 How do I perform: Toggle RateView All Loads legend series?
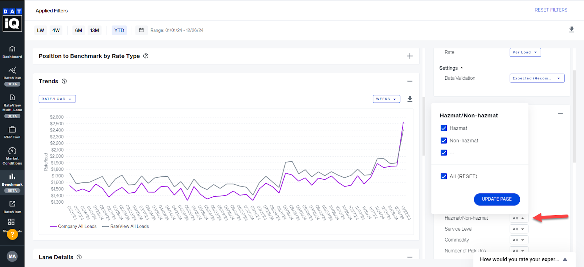tap(126, 227)
